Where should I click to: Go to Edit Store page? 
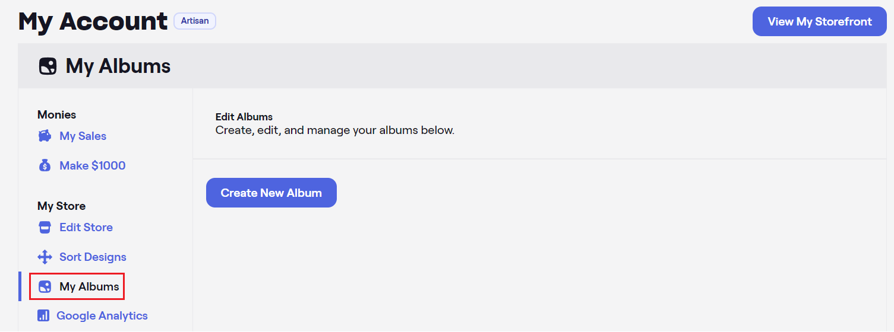[86, 227]
